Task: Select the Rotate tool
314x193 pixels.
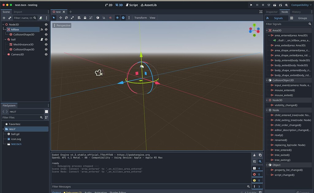Action: click(67, 18)
